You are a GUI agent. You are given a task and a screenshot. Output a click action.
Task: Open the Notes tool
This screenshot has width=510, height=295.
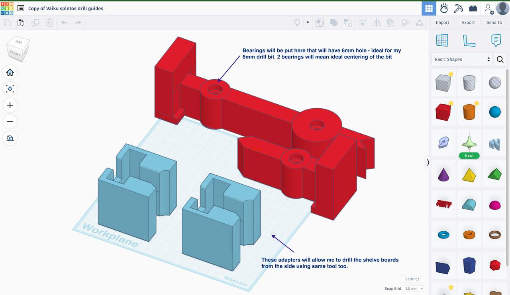click(x=496, y=40)
